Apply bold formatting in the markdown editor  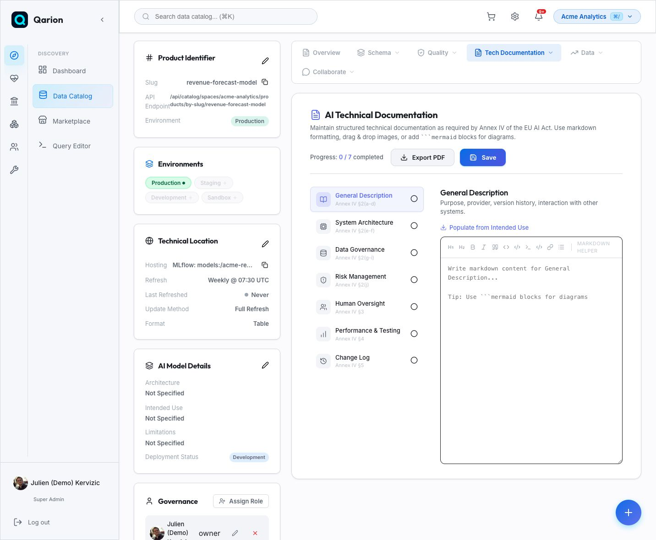(473, 247)
